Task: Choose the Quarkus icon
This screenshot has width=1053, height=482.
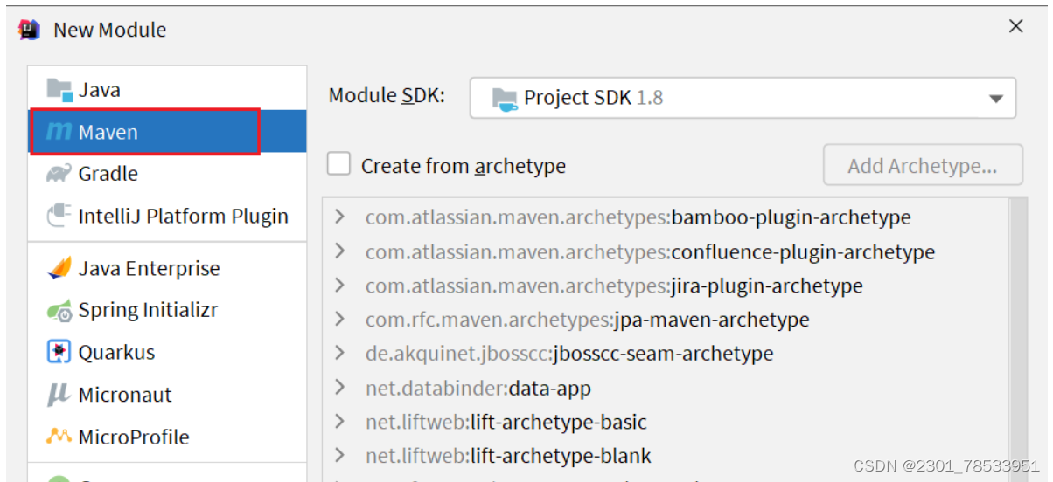Action: pos(59,352)
